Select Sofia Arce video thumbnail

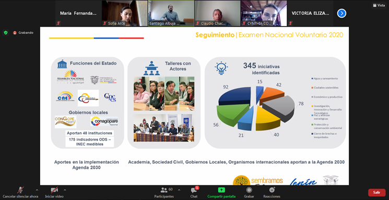point(125,13)
